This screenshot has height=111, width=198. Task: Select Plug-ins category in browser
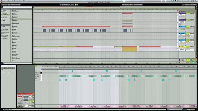coord(4,19)
